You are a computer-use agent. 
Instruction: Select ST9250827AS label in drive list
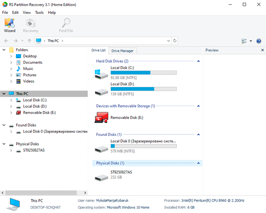[121, 172]
